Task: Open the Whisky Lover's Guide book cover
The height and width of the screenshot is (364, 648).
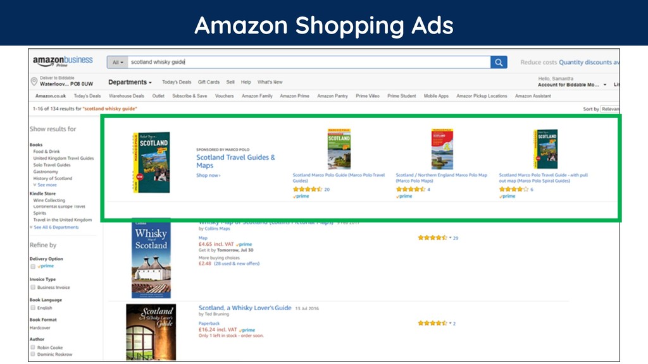Action: pos(151,332)
